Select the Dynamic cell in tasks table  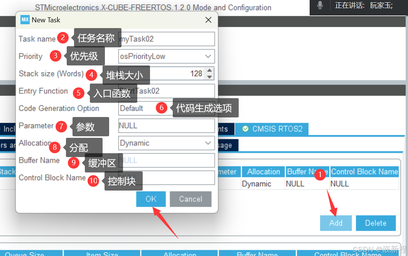(x=263, y=184)
